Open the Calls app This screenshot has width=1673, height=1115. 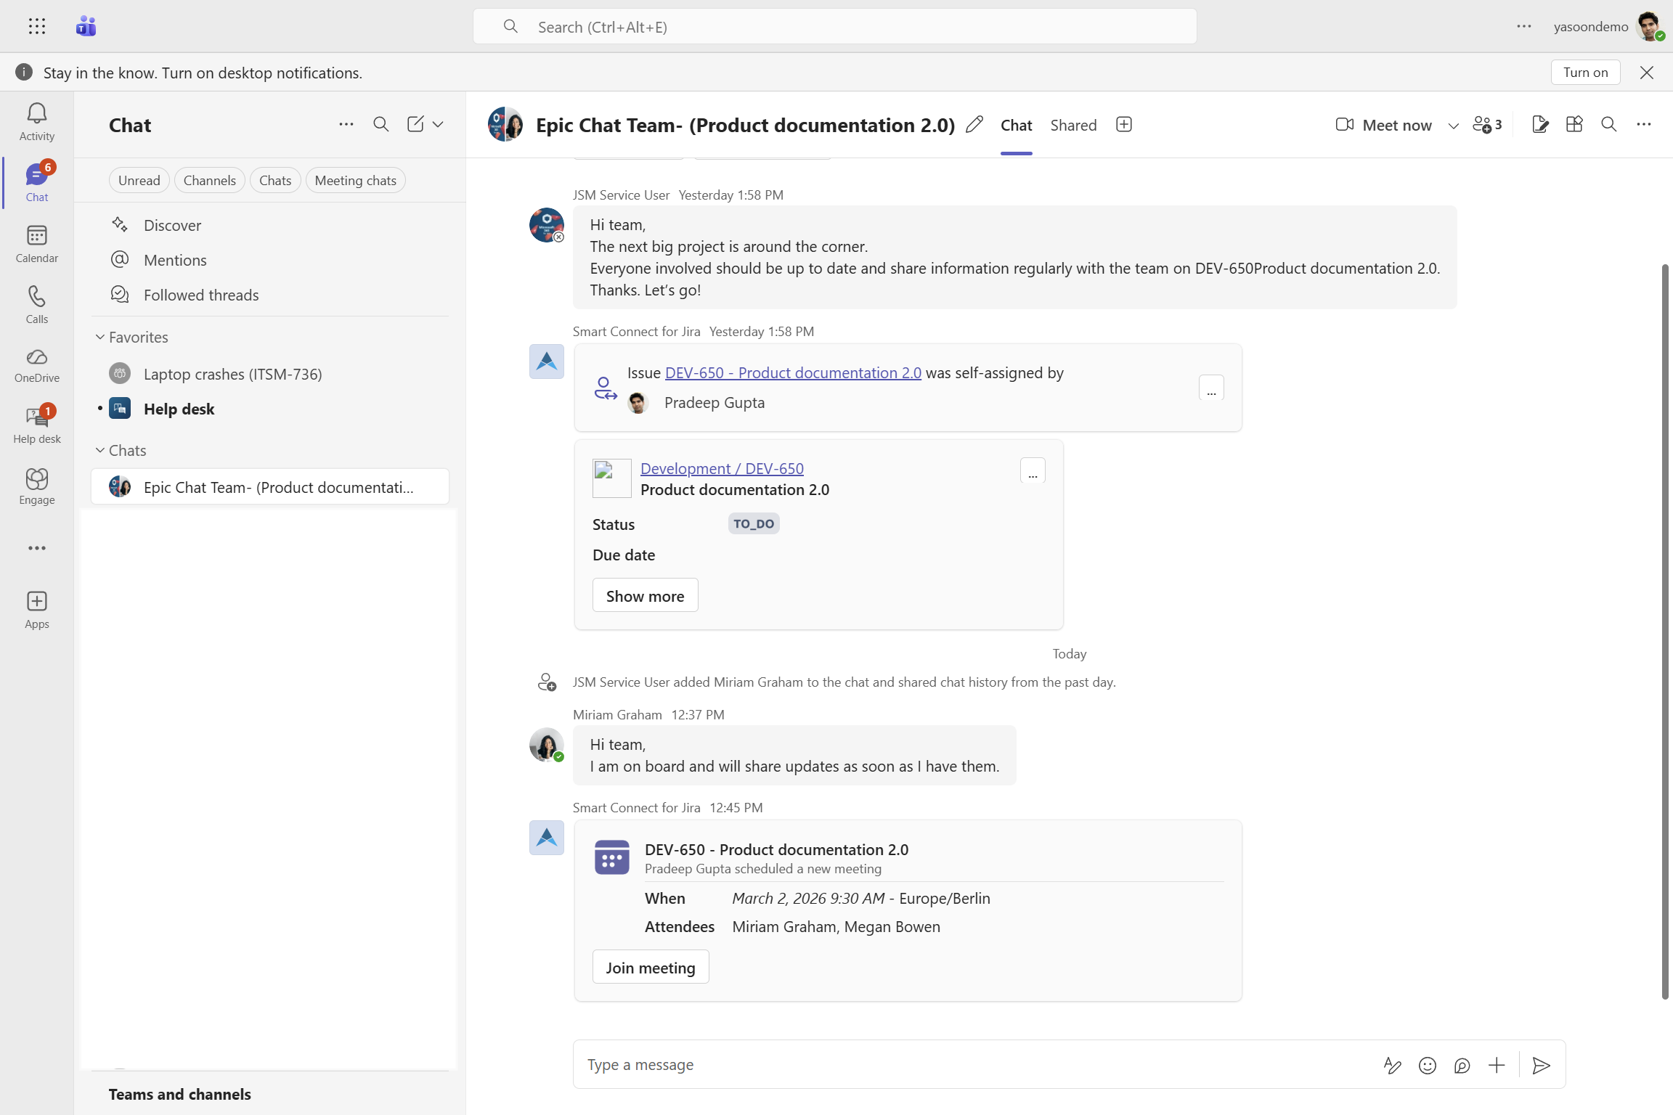(36, 305)
